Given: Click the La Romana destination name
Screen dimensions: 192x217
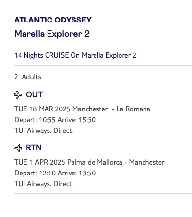Looking at the screenshot, I should coord(133,109).
